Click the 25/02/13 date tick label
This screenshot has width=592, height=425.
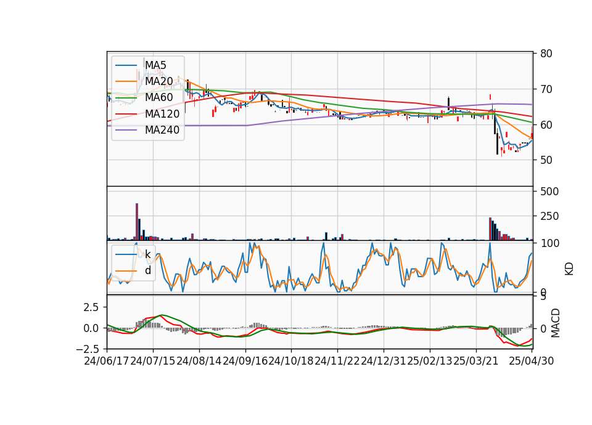tap(430, 361)
